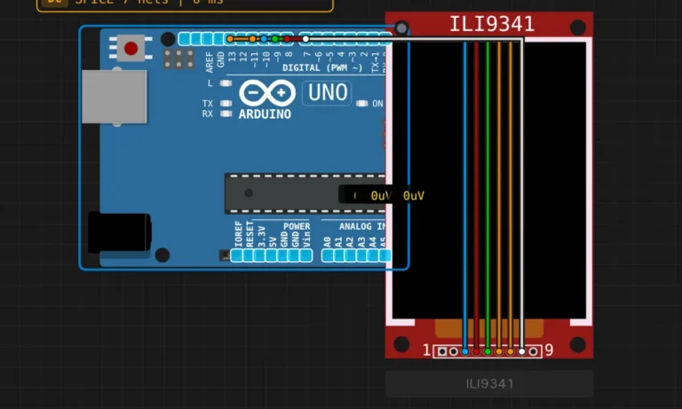Click the red wire endpoint on pin 8

(287, 39)
